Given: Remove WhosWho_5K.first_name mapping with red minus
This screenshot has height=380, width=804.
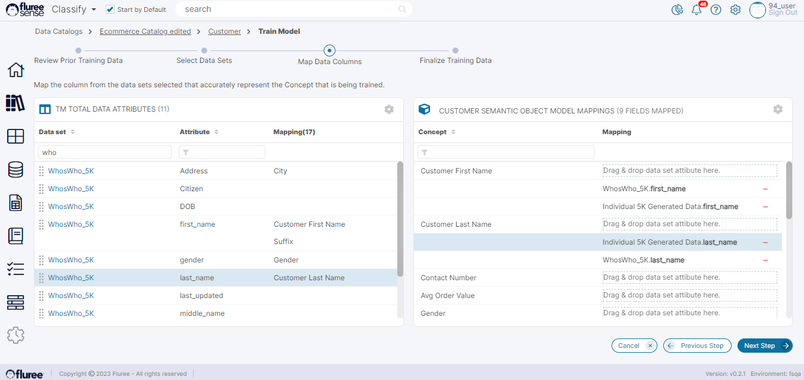Looking at the screenshot, I should point(765,189).
